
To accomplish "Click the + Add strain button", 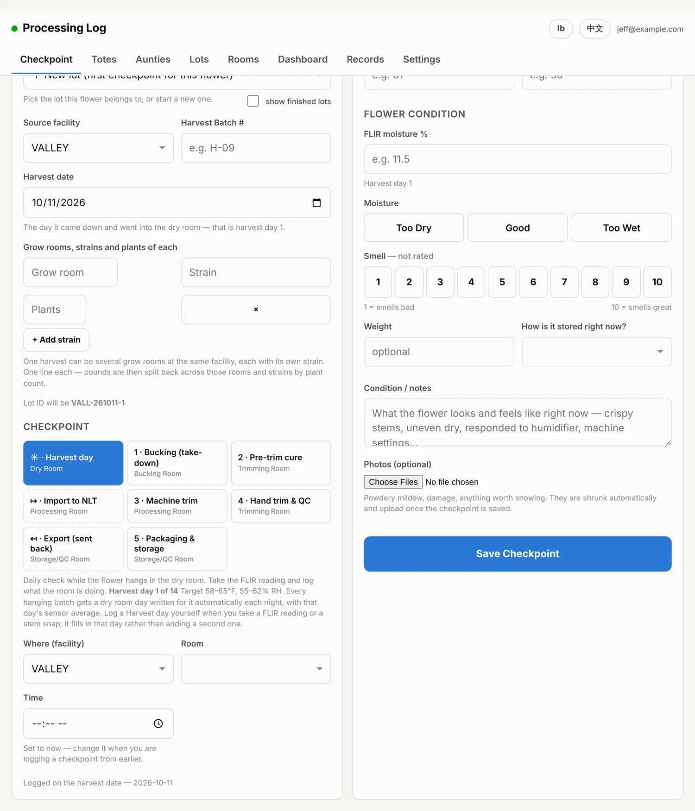I will [x=56, y=339].
